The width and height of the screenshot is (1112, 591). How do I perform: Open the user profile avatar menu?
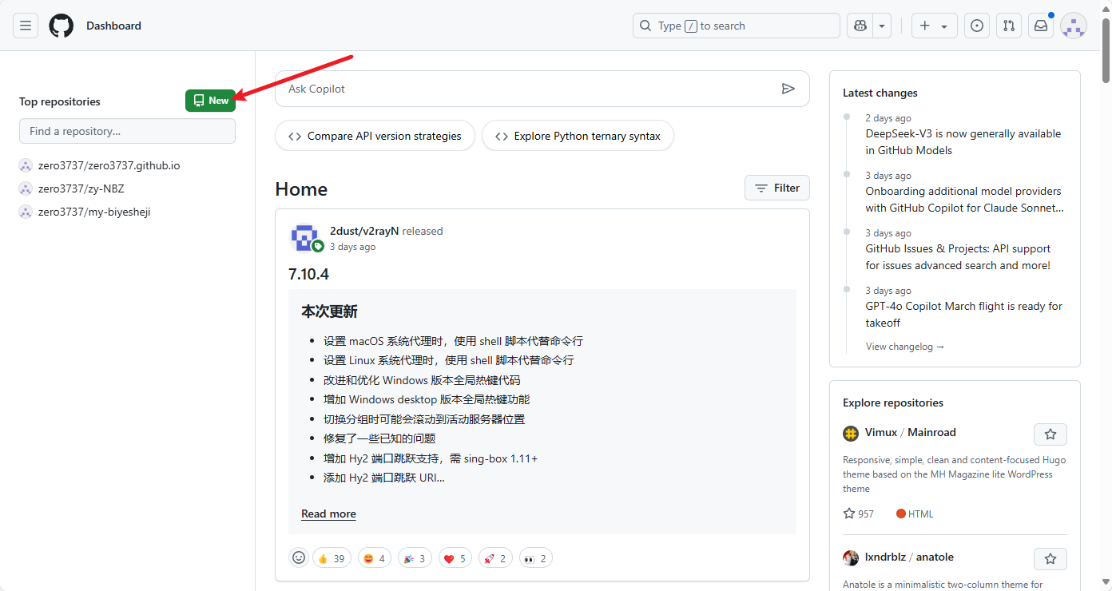click(1074, 26)
